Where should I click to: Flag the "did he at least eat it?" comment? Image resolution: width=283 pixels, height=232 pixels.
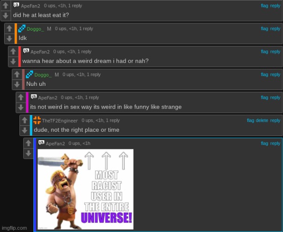point(264,6)
